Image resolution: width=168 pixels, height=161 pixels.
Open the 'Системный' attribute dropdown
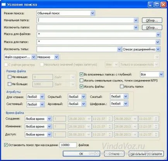tap(36, 104)
